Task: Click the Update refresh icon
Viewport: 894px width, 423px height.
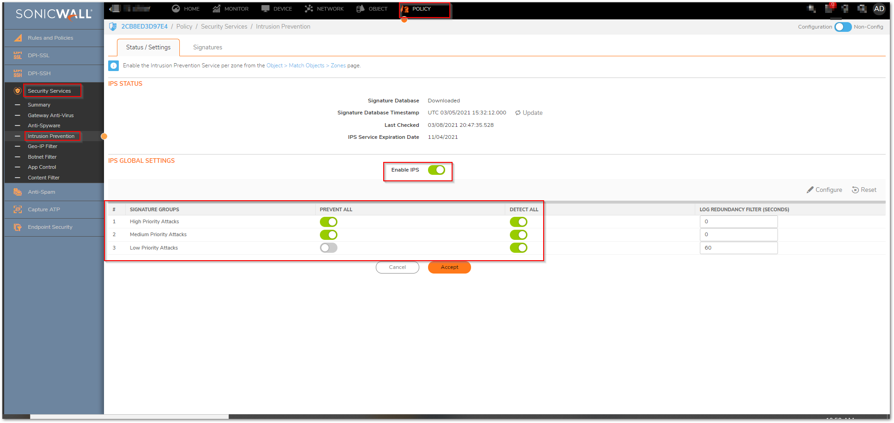Action: click(x=518, y=113)
